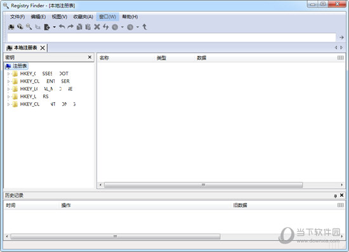
Task: Expand the HKEY_USERS node
Action: tap(8, 96)
